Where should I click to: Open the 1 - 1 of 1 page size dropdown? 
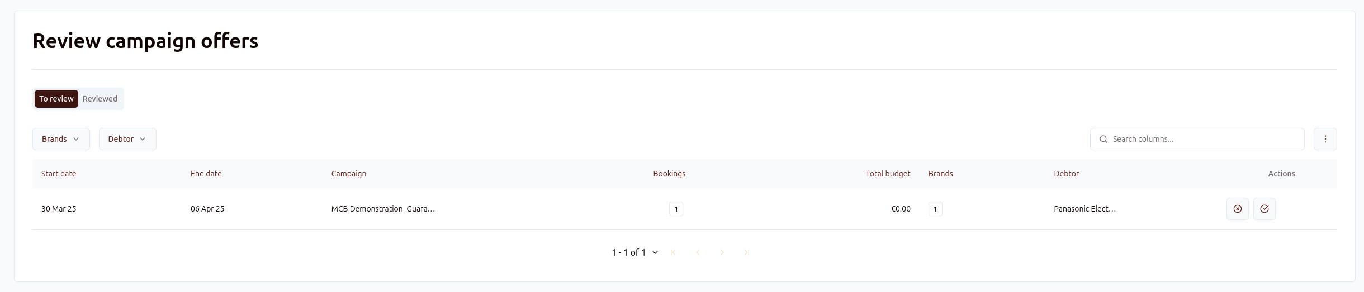(634, 252)
